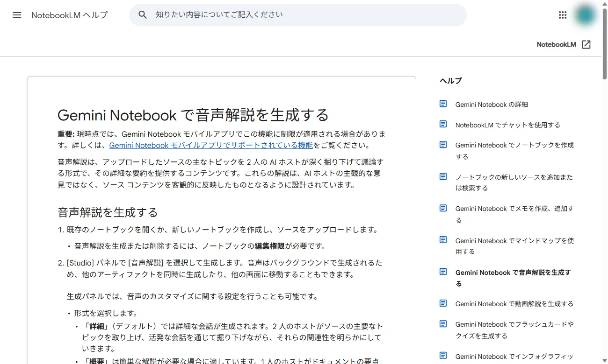Click article icon beside 動画解説を生成する
This screenshot has width=608, height=364.
[x=443, y=303]
